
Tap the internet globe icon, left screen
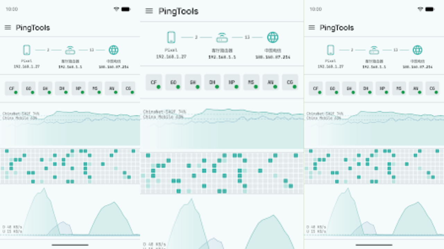(113, 50)
